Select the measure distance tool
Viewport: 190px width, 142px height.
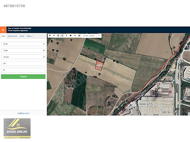[x=75, y=35]
